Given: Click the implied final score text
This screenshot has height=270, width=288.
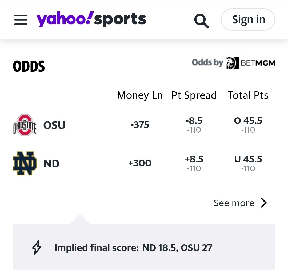Looking at the screenshot, I should click(133, 248).
